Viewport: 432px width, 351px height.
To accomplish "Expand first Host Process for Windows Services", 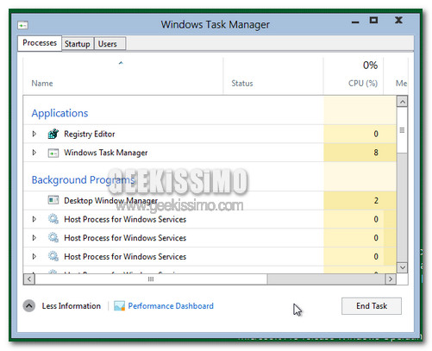I will pos(34,219).
